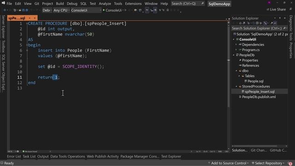
Task: Click the Ready status bar icon
Action: pyautogui.click(x=2, y=163)
